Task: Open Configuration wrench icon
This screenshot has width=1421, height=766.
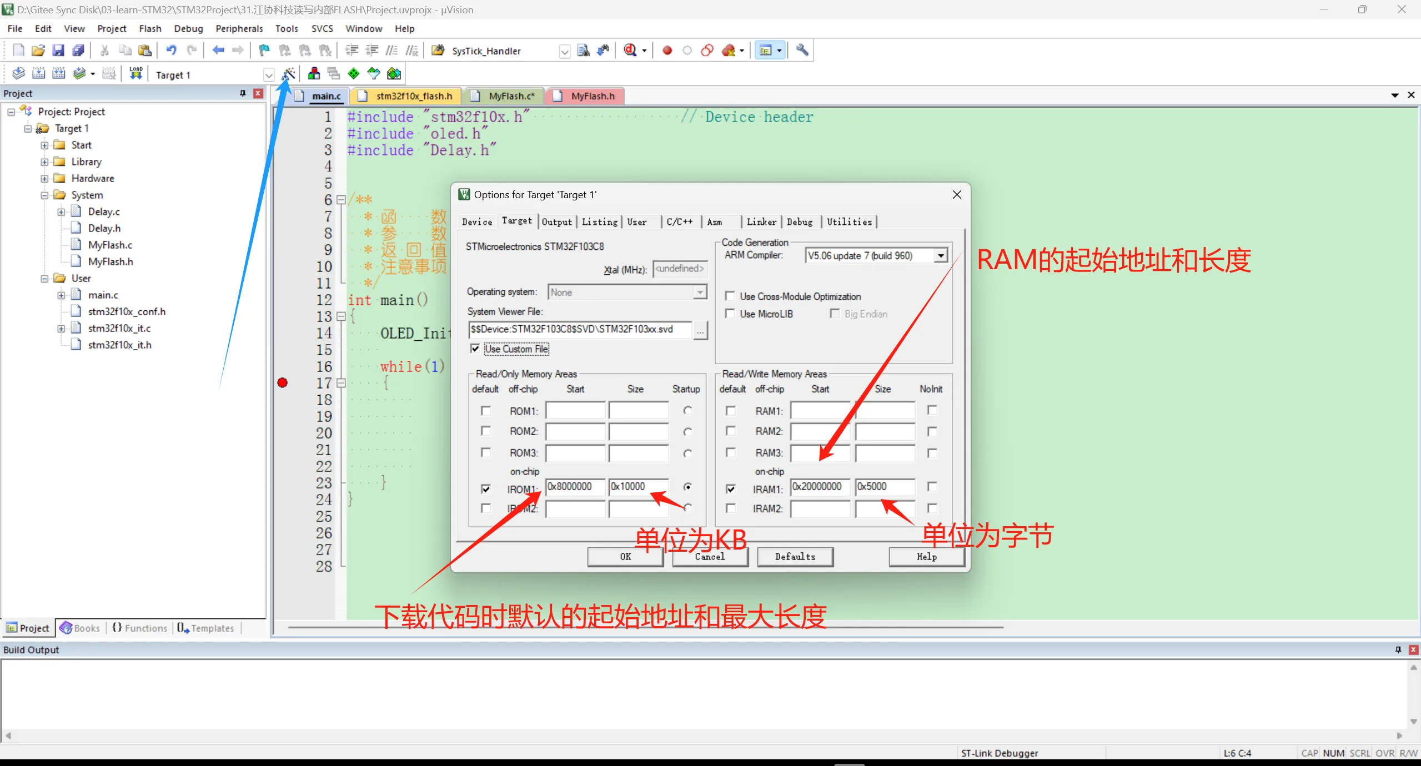Action: pyautogui.click(x=802, y=51)
